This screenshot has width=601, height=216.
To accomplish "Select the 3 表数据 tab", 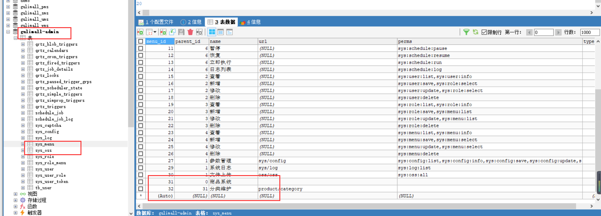I will 221,22.
